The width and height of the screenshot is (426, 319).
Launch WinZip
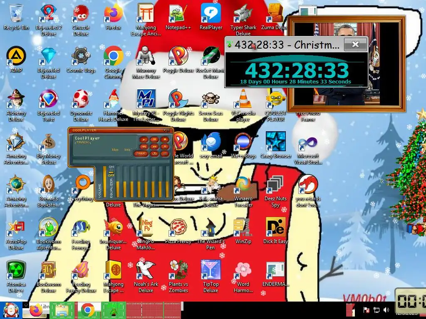pyautogui.click(x=243, y=231)
